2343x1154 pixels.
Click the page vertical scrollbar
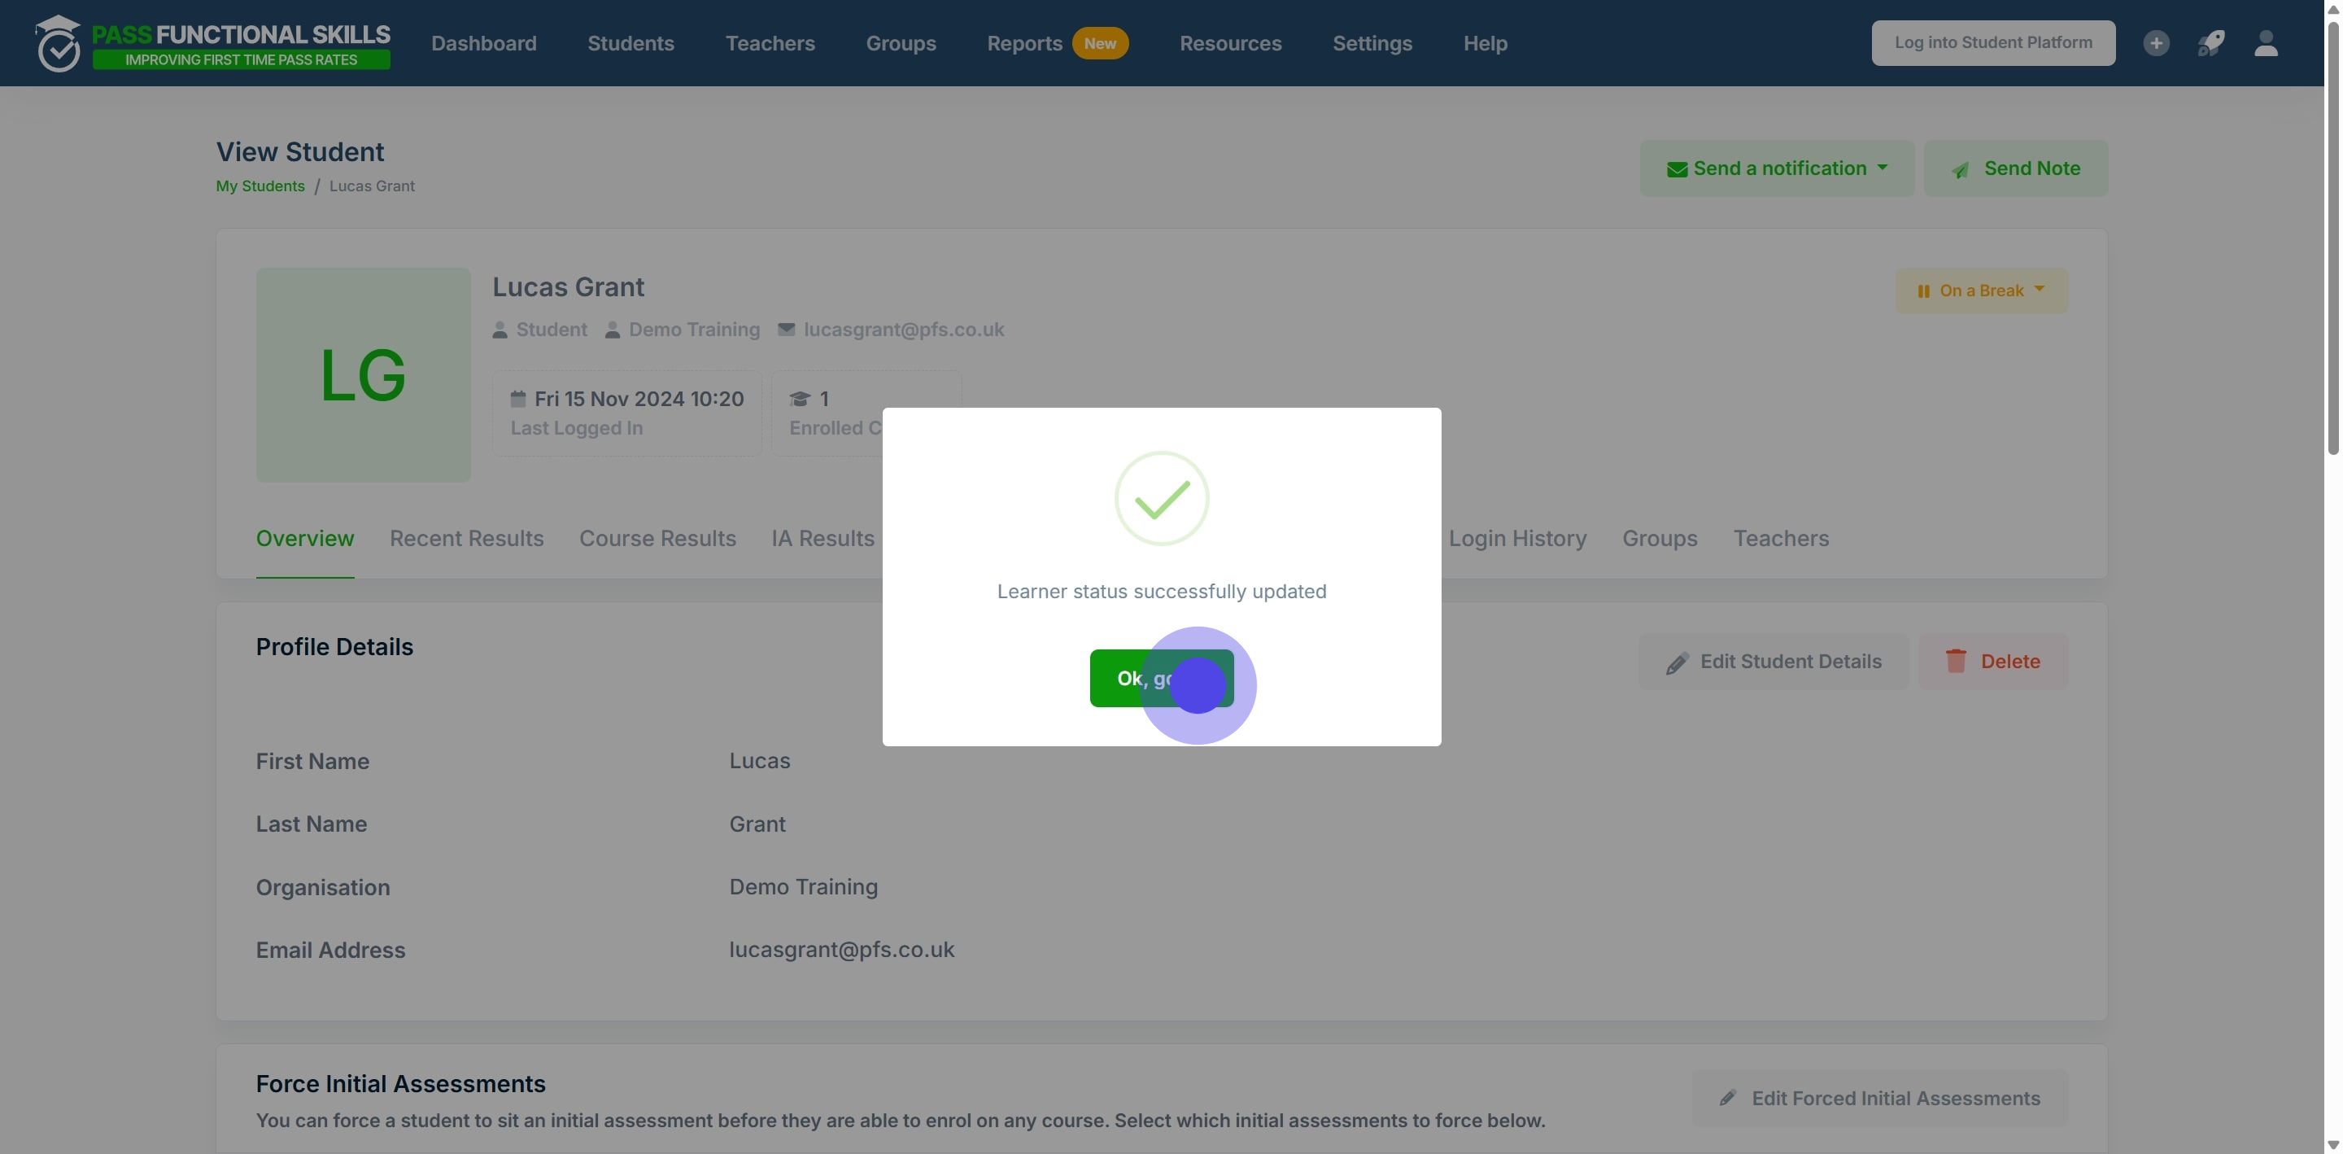[2333, 237]
